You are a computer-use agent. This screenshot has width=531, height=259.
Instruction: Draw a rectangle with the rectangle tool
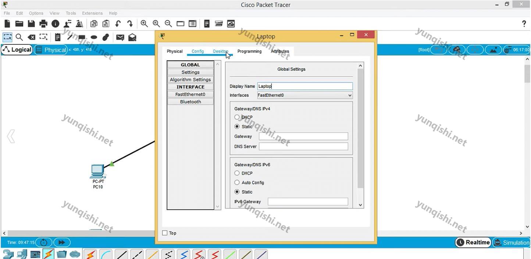tap(82, 37)
